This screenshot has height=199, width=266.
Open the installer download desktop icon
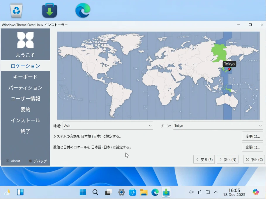click(49, 10)
